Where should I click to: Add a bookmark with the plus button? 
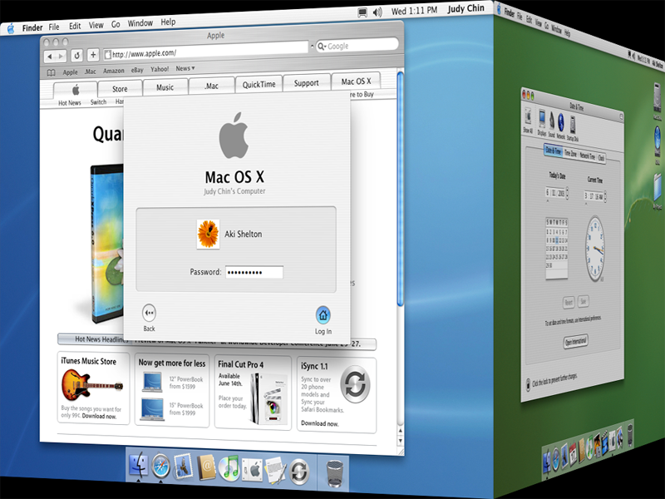(x=93, y=55)
